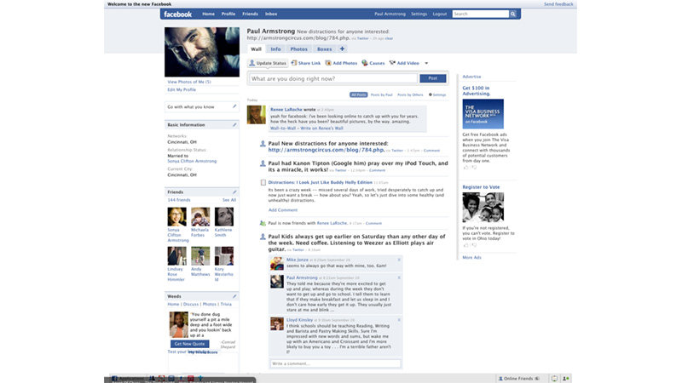Click the search magnifier button
This screenshot has height=383, width=682.
coord(513,14)
